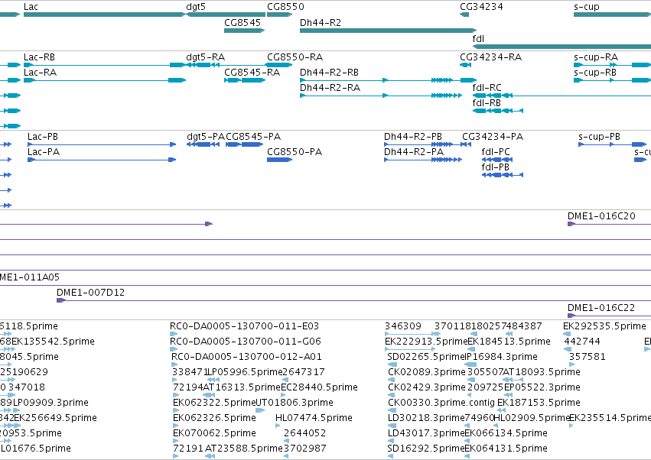Screen dimensions: 651x460
Task: Click the EK064131.5prime EST label
Action: [x=506, y=449]
